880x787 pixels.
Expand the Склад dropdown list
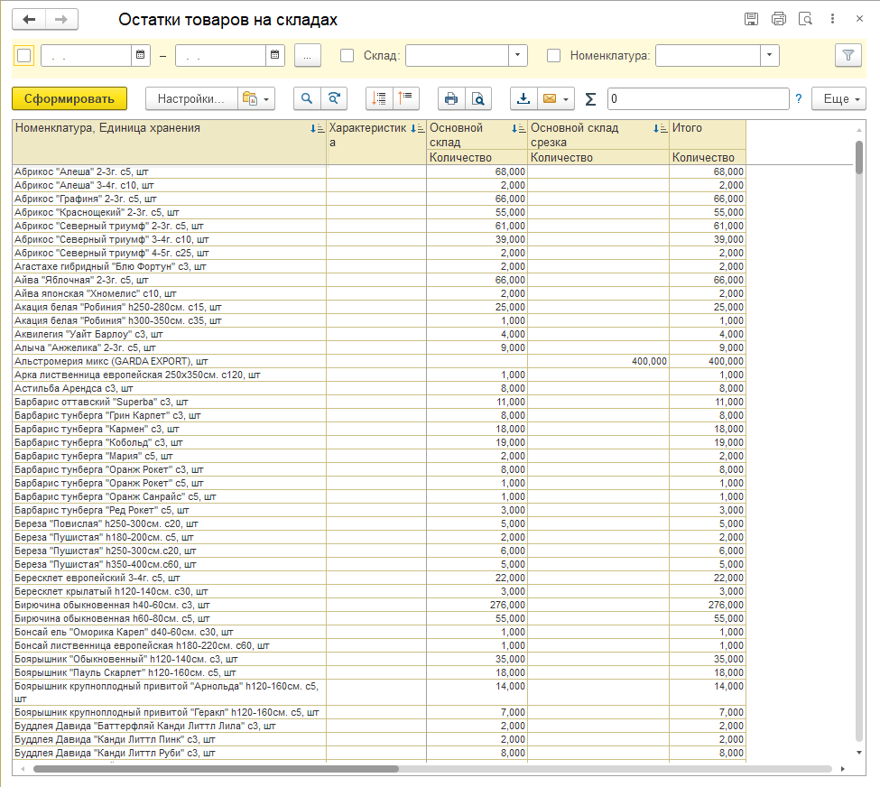tap(517, 55)
